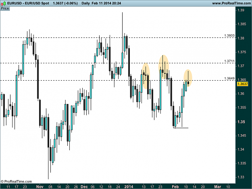Click the 1.34 price axis label
This screenshot has width=252, height=189.
241,150
